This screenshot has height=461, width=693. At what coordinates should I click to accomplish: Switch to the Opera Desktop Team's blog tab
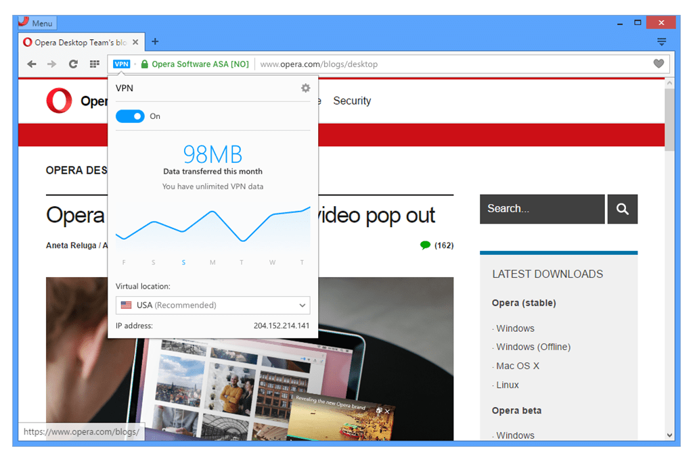(81, 41)
